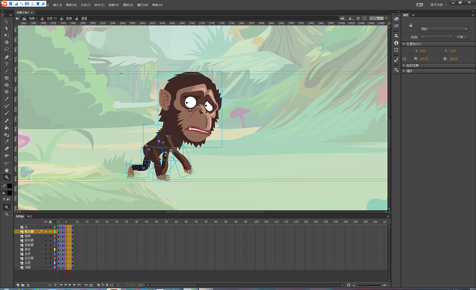Open the edit symbols dropdown
This screenshot has width=476, height=290.
[x=351, y=18]
